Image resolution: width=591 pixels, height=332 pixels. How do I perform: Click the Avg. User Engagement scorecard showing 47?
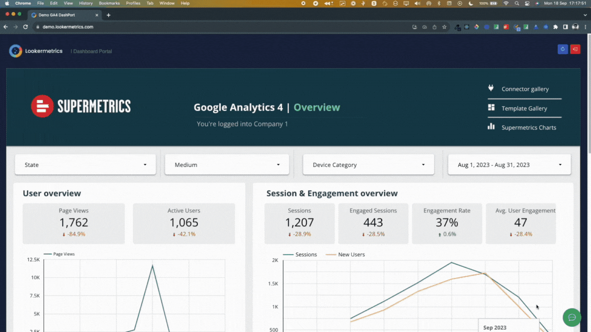pos(521,223)
